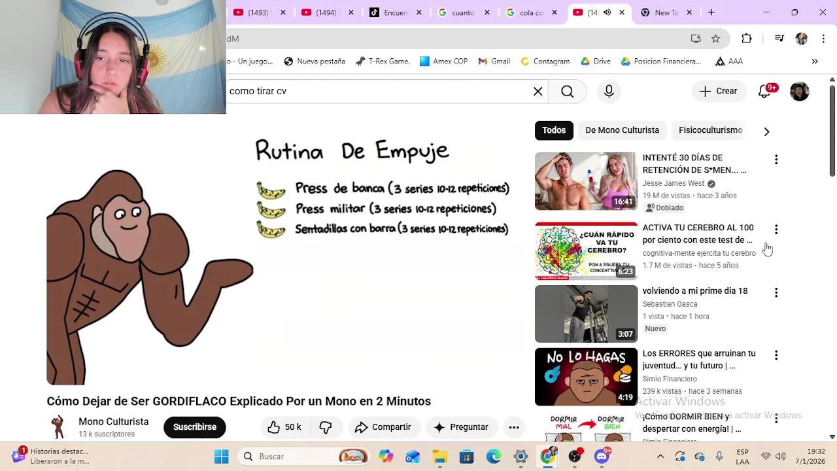
Task: Close the New Tab tab
Action: tap(689, 12)
